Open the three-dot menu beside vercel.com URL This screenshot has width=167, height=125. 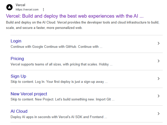pyautogui.click(x=43, y=10)
